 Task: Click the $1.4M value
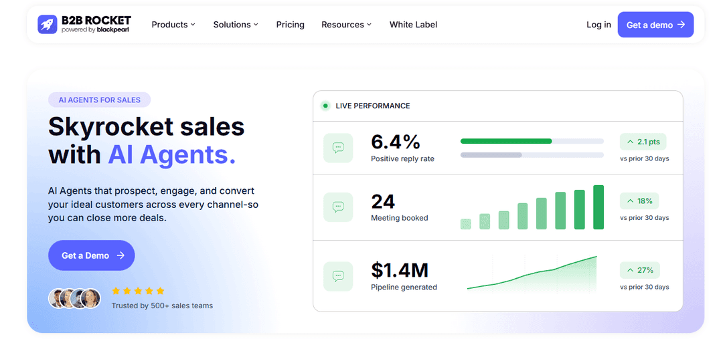[x=400, y=270]
